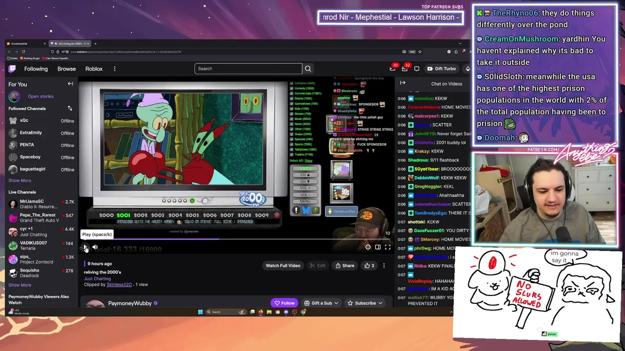Open Skinless420 clipper profile

[119, 284]
